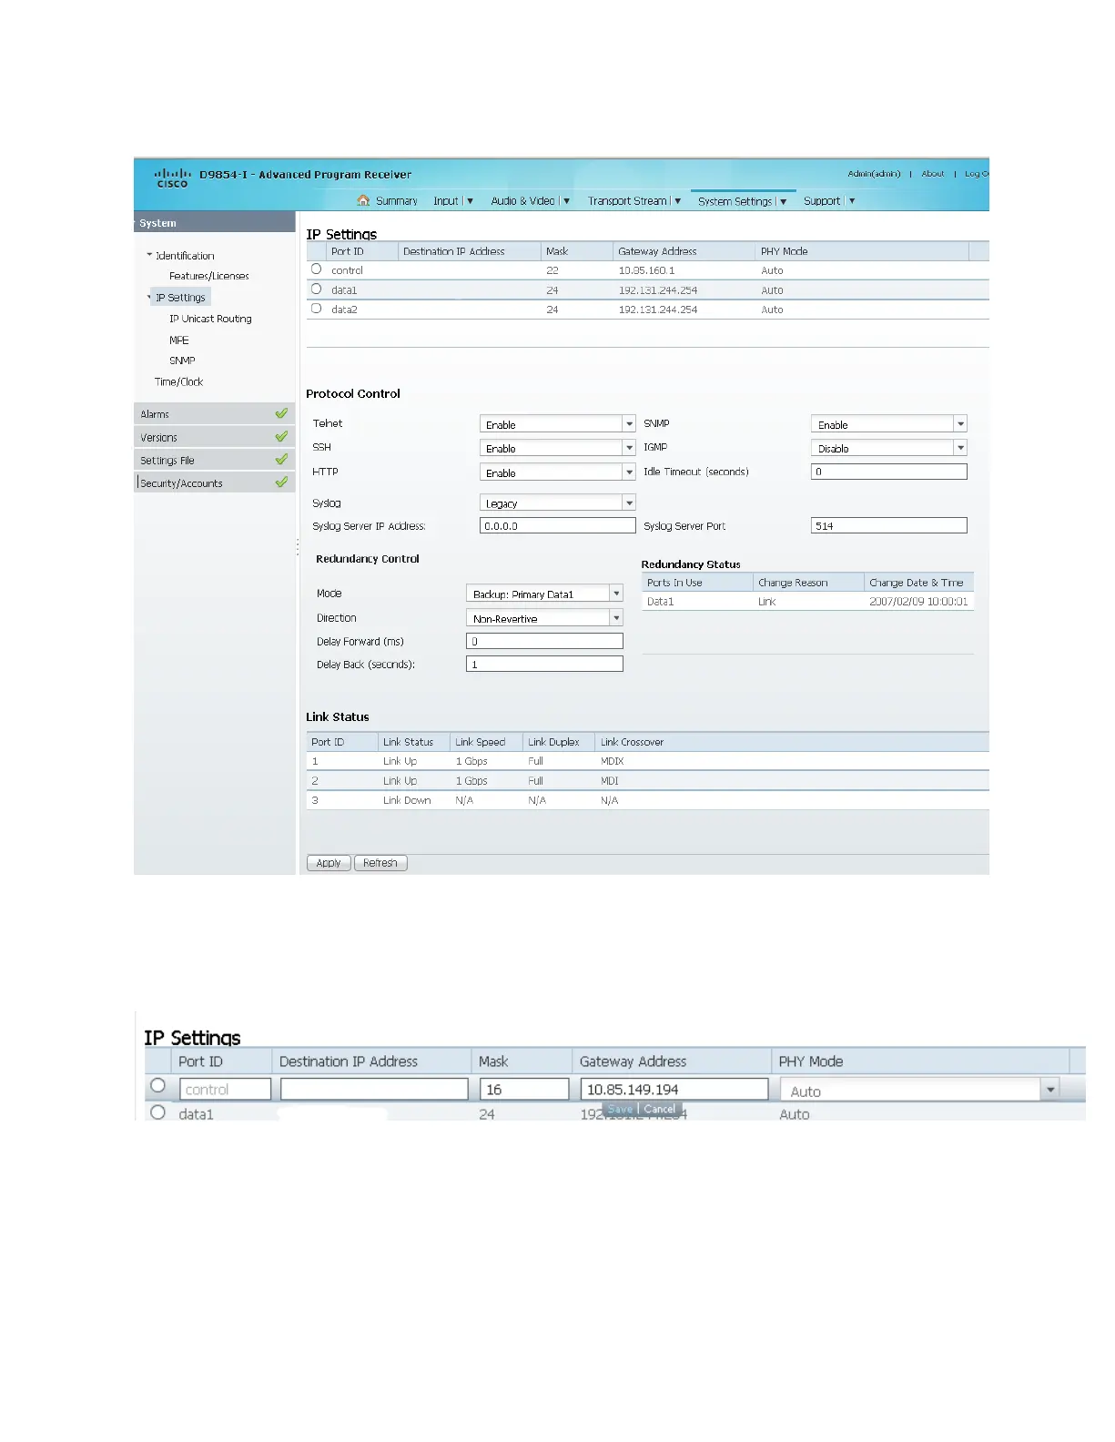The image size is (1115, 1442).
Task: Click the Alarms green checkmark icon
Action: pos(281,413)
